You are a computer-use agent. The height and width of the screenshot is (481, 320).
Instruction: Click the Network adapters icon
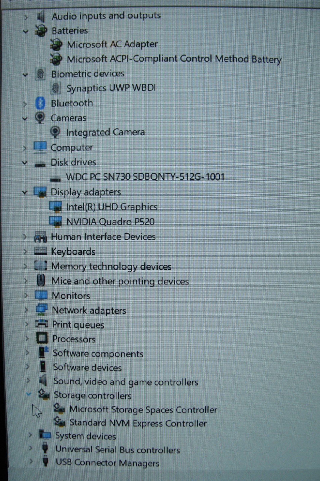click(x=41, y=310)
